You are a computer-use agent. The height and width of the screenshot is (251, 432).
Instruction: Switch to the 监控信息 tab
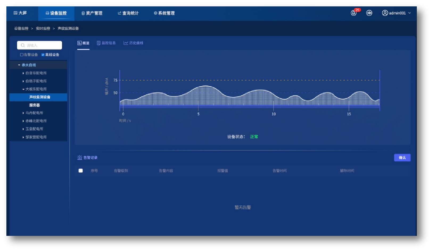pos(106,43)
